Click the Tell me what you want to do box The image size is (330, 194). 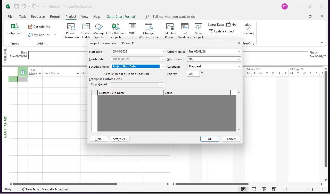(174, 16)
